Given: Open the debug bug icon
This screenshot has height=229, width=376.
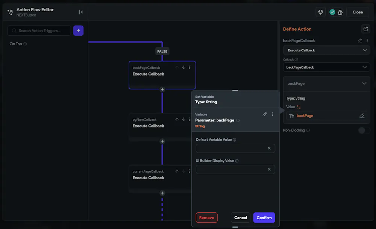Looking at the screenshot, I should tap(340, 12).
